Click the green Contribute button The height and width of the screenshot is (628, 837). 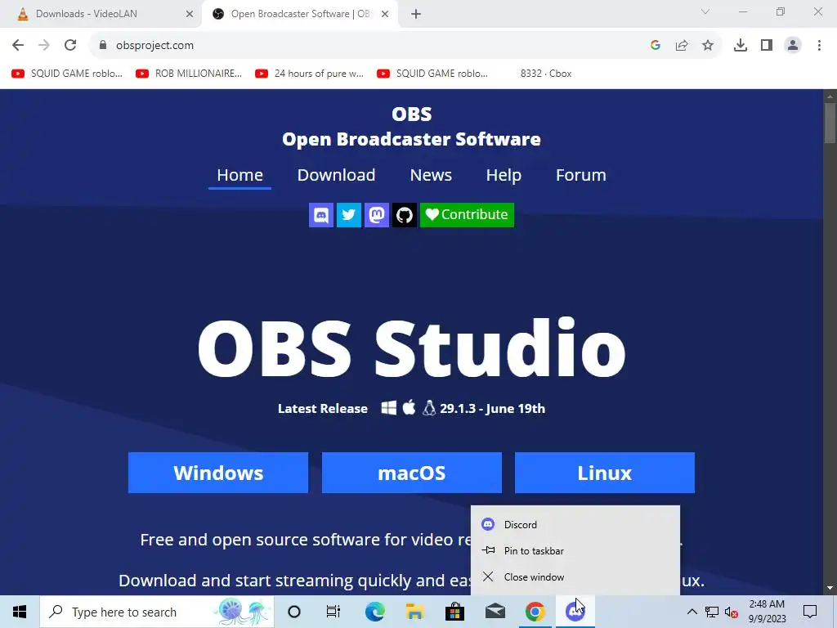point(467,215)
